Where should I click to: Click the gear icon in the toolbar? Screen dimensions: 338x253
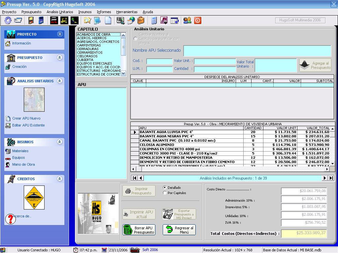click(x=8, y=20)
